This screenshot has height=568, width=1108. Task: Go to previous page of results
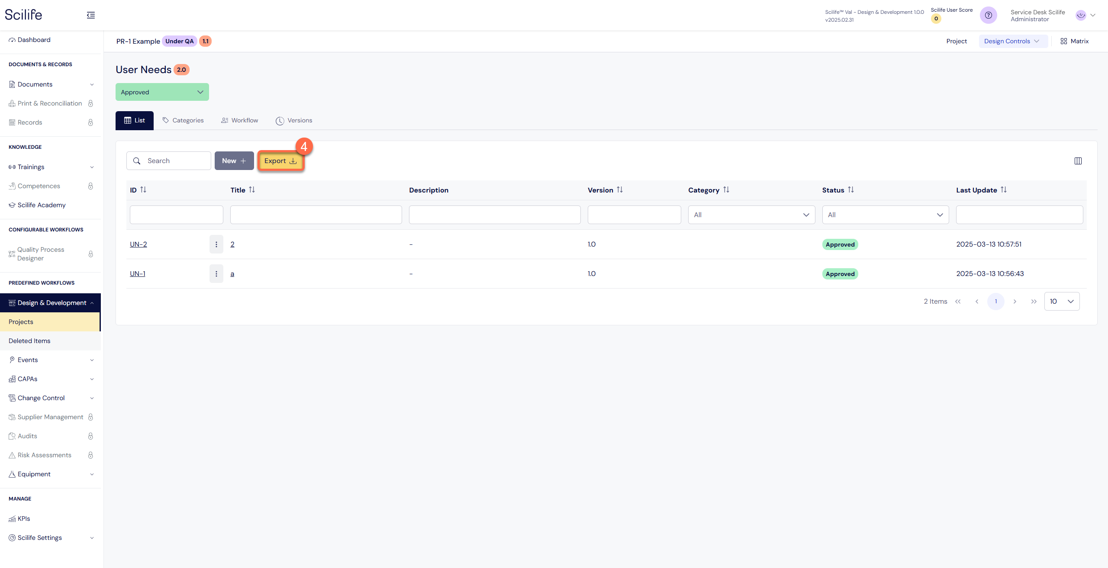(977, 302)
